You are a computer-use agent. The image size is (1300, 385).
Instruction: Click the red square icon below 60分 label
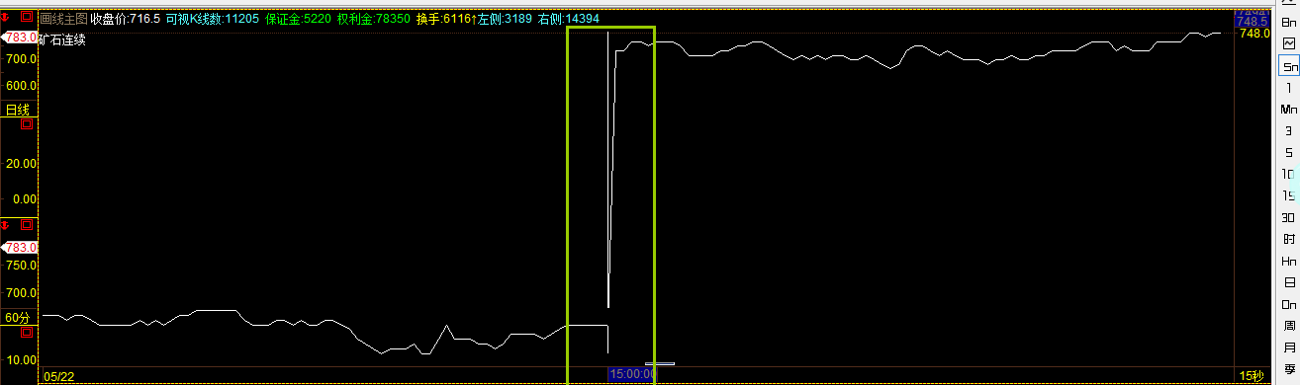pos(28,333)
